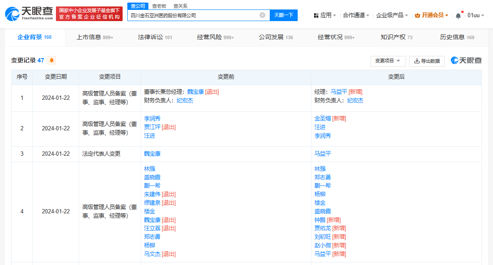Image resolution: width=493 pixels, height=265 pixels.
Task: Click the 变更项目 column header
Action: pyautogui.click(x=110, y=77)
